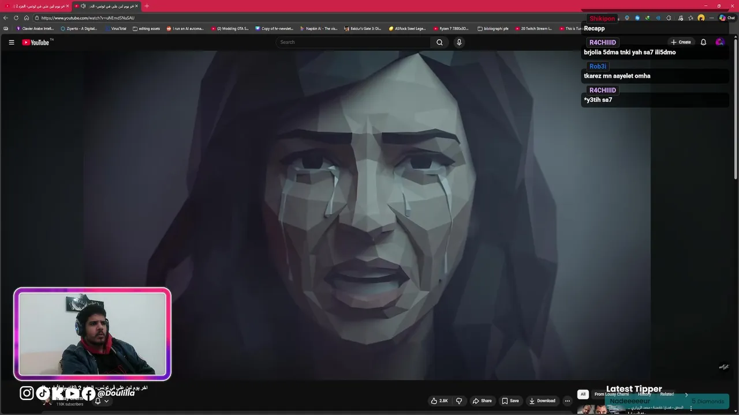This screenshot has width=739, height=415.
Task: Focus the YouTube Search input field
Action: click(353, 42)
